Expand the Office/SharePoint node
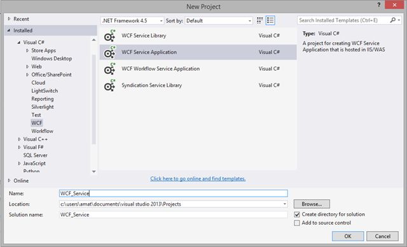 point(27,74)
